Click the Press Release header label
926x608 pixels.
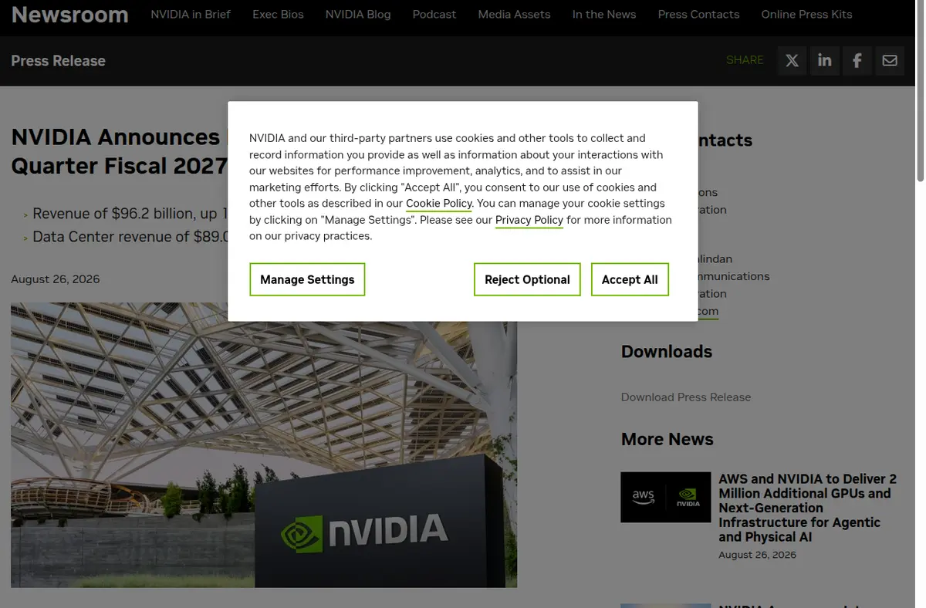point(58,61)
